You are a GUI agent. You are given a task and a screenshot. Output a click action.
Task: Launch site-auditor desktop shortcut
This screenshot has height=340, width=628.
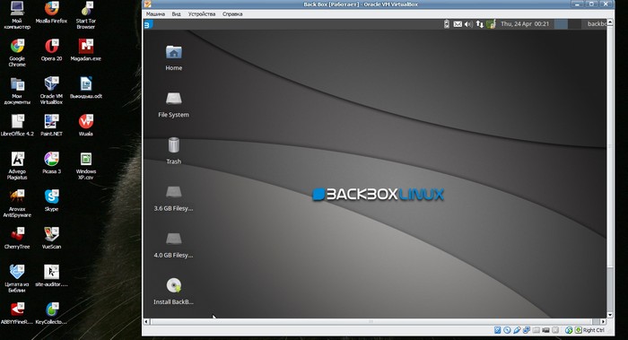click(51, 275)
